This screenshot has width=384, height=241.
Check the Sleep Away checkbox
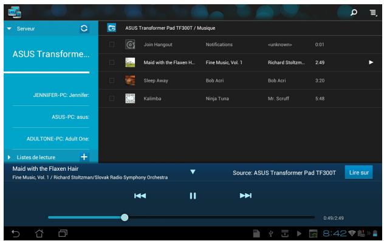(x=112, y=81)
